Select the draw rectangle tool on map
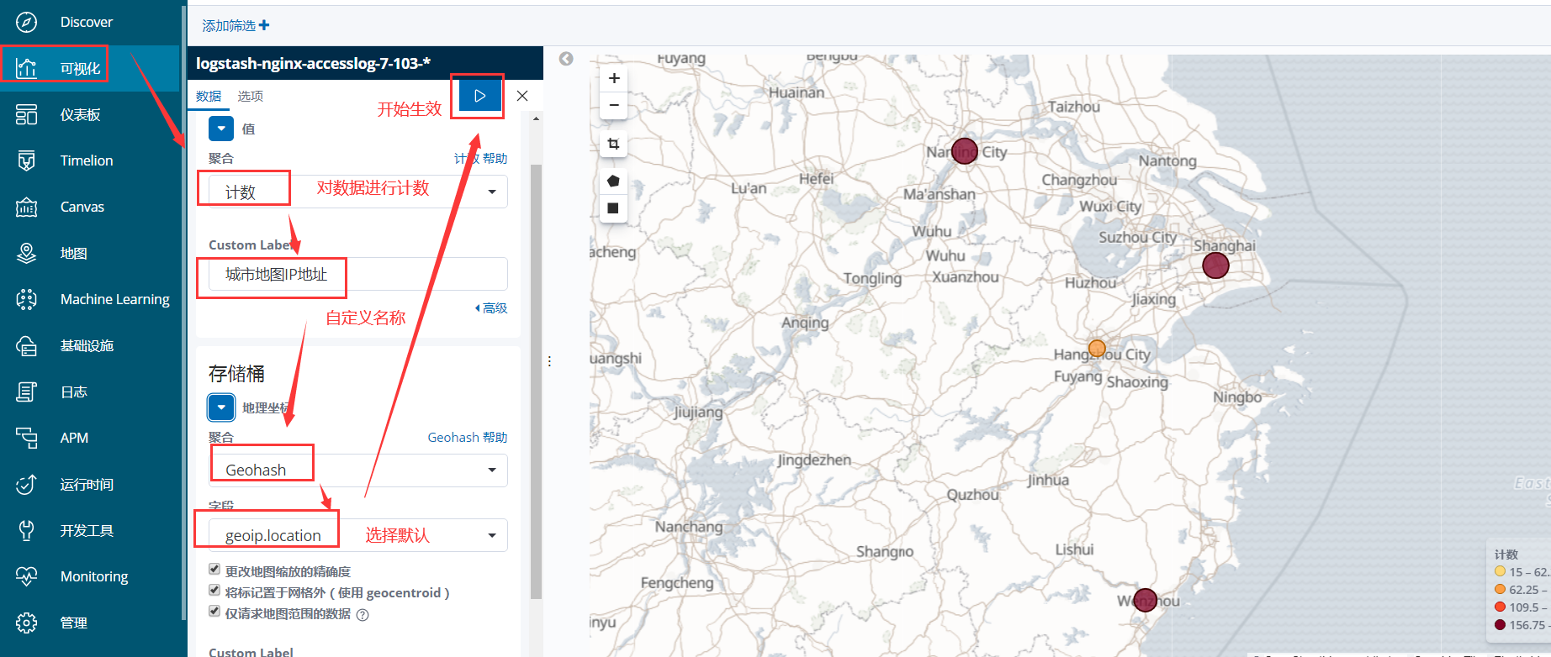The height and width of the screenshot is (657, 1551). coord(613,208)
